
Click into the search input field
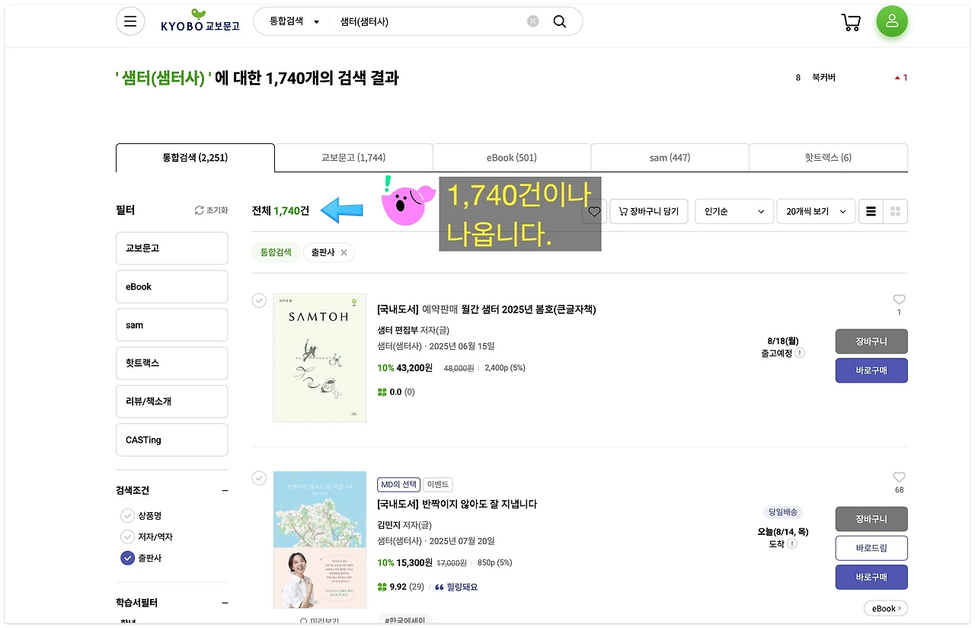click(x=430, y=21)
